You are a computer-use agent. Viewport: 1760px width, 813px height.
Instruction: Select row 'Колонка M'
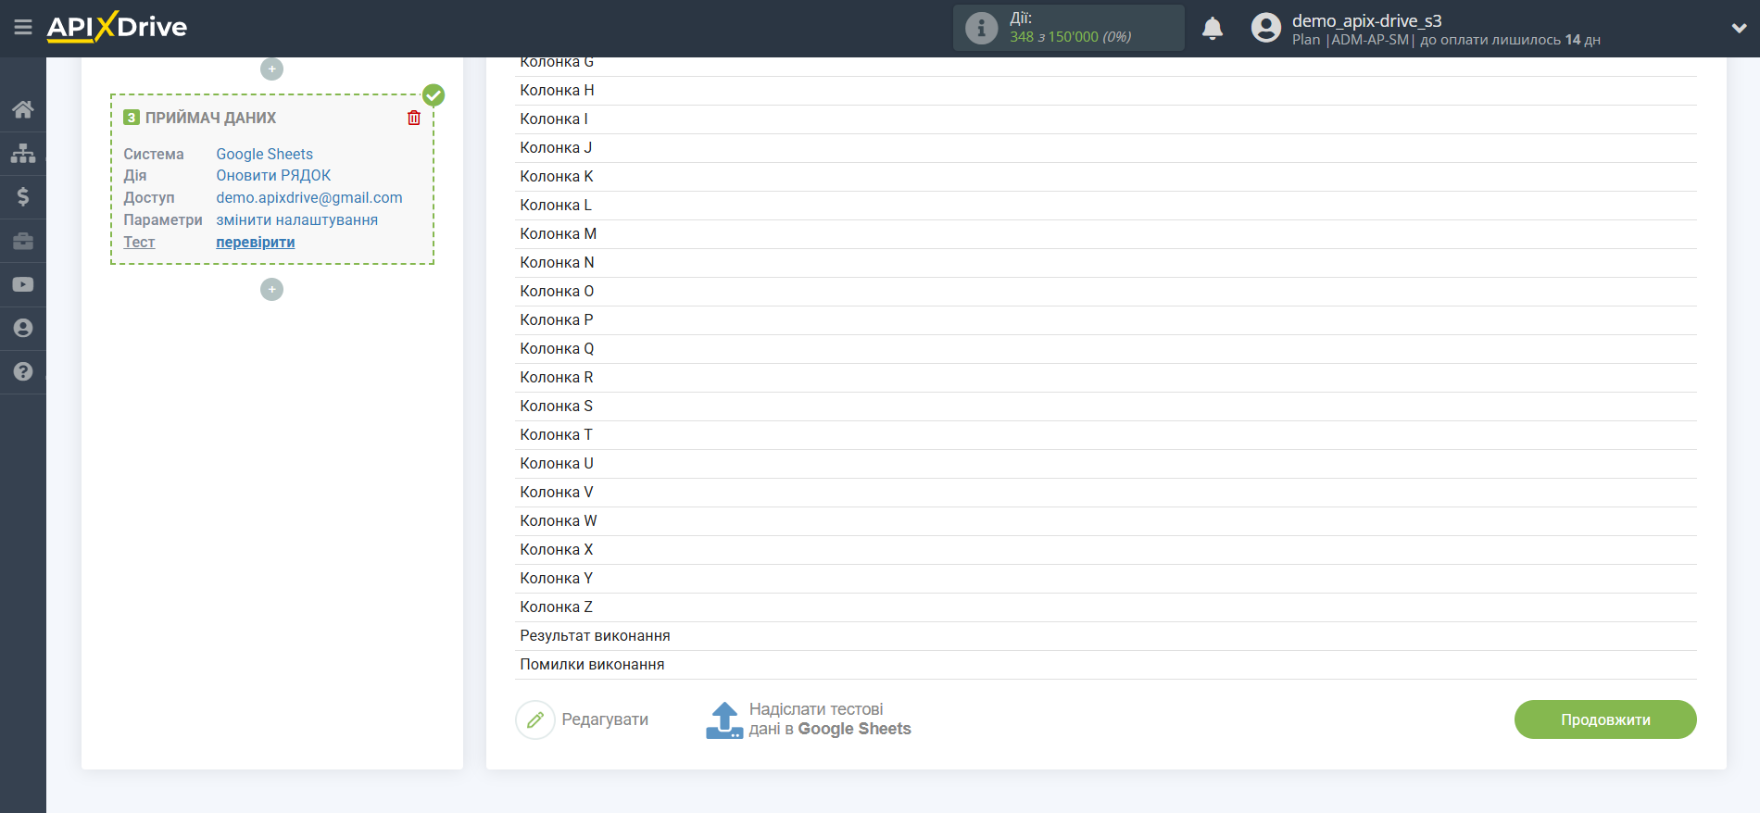(1106, 234)
